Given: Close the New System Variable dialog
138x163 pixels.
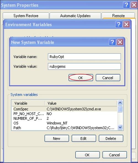Looking at the screenshot, I should (120, 42).
